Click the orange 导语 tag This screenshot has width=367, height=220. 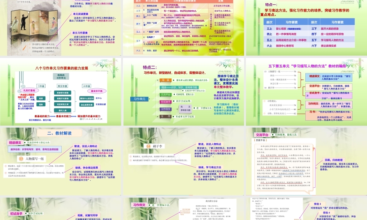(x=166, y=80)
